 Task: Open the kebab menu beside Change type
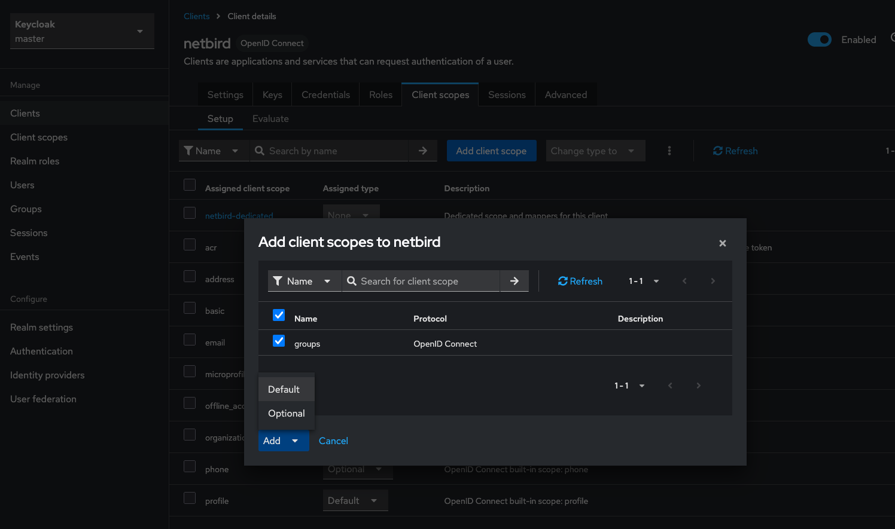pos(669,151)
